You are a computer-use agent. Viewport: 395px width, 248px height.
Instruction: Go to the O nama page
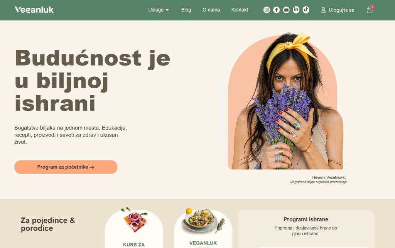(211, 10)
